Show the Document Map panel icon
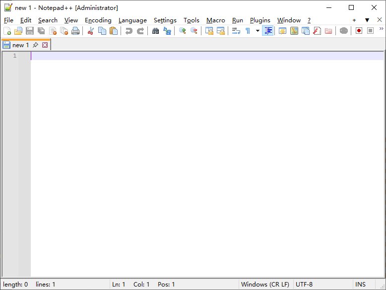Screen dimensions: 386x290 click(x=294, y=31)
